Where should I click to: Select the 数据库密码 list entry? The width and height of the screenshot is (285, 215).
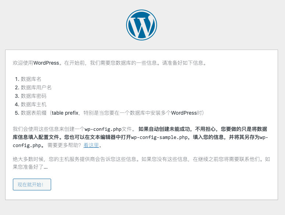[33, 96]
